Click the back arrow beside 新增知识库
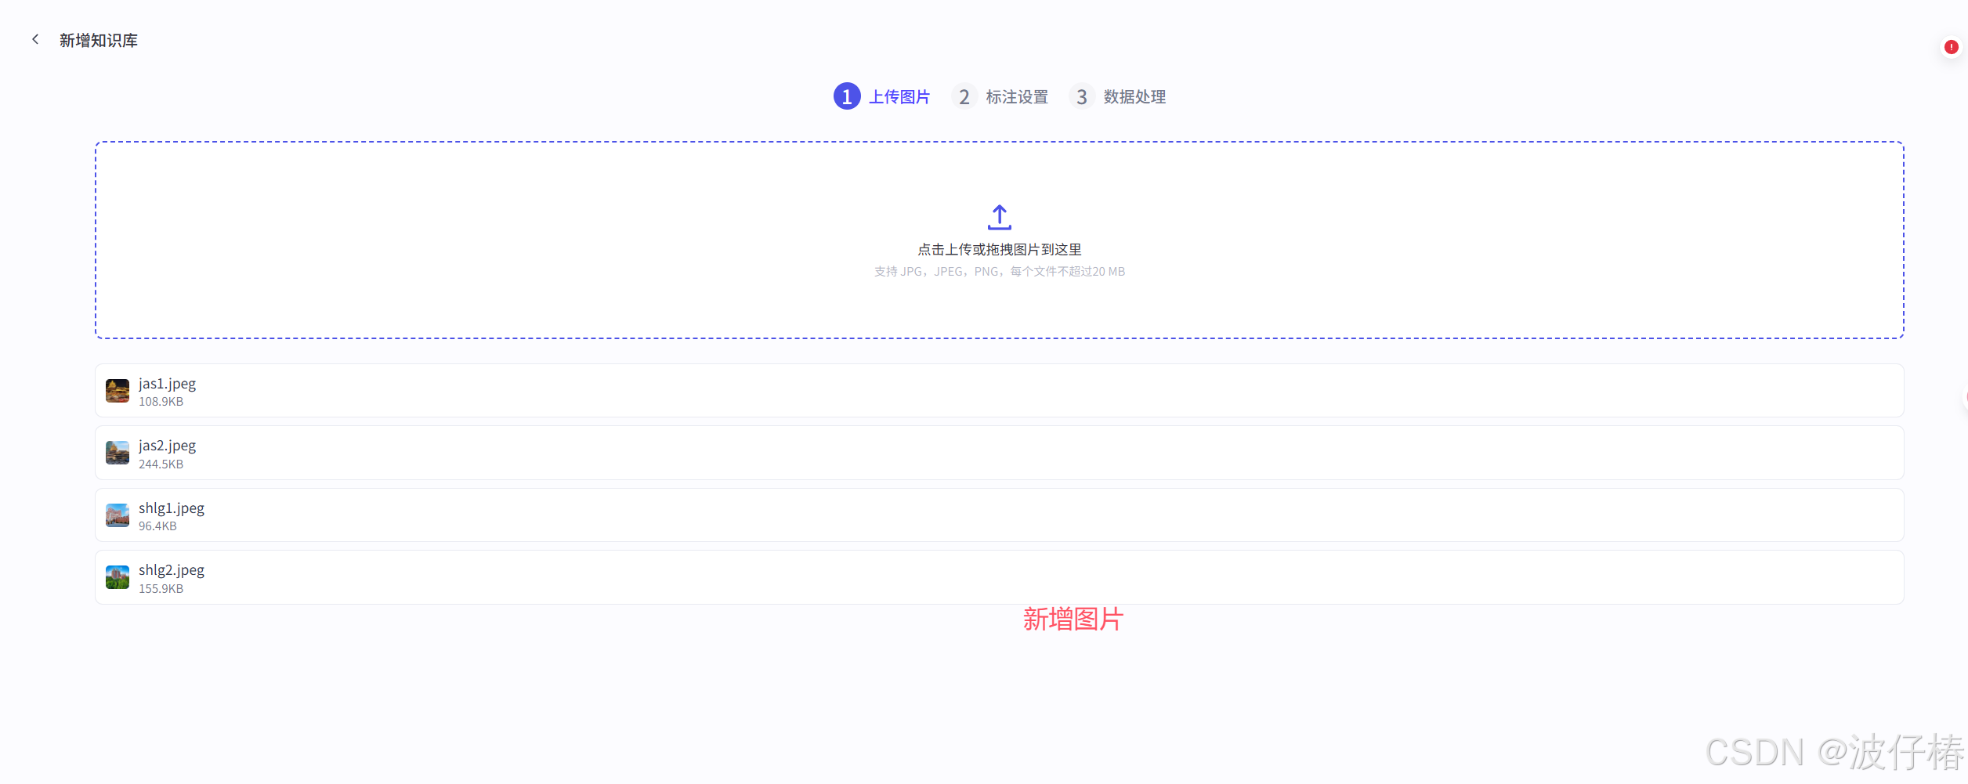This screenshot has height=784, width=1968. click(35, 38)
